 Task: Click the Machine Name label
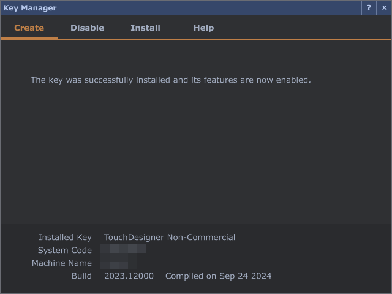tap(62, 263)
